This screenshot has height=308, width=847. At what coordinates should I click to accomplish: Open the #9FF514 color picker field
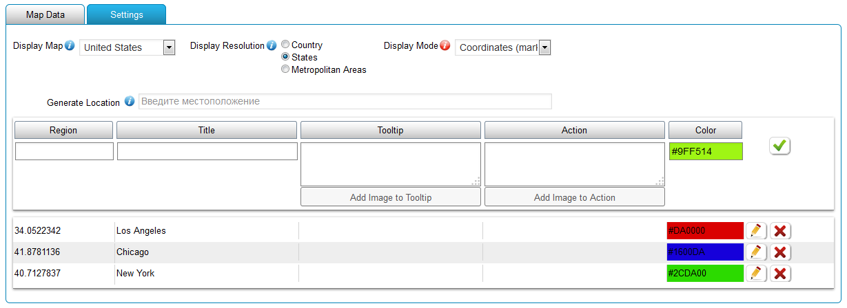(x=706, y=151)
